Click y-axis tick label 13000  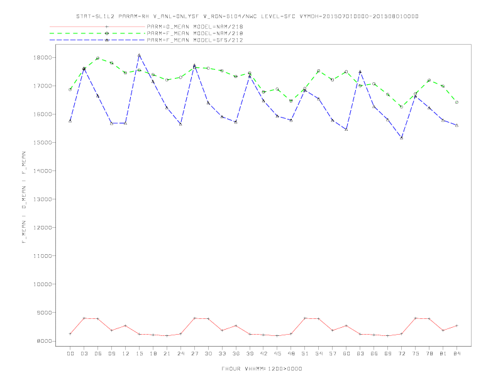pos(42,199)
